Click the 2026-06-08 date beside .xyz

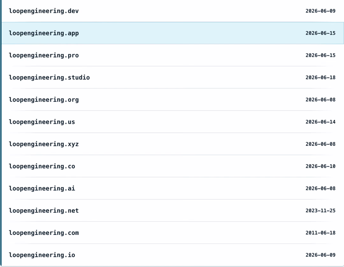320,144
